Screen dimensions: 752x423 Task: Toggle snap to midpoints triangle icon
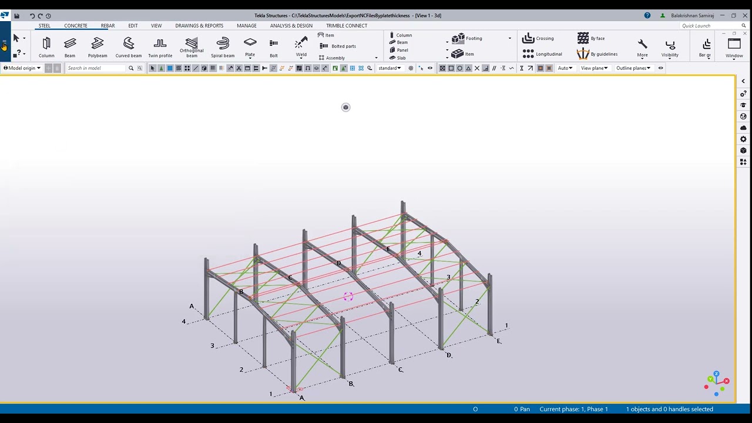[468, 68]
